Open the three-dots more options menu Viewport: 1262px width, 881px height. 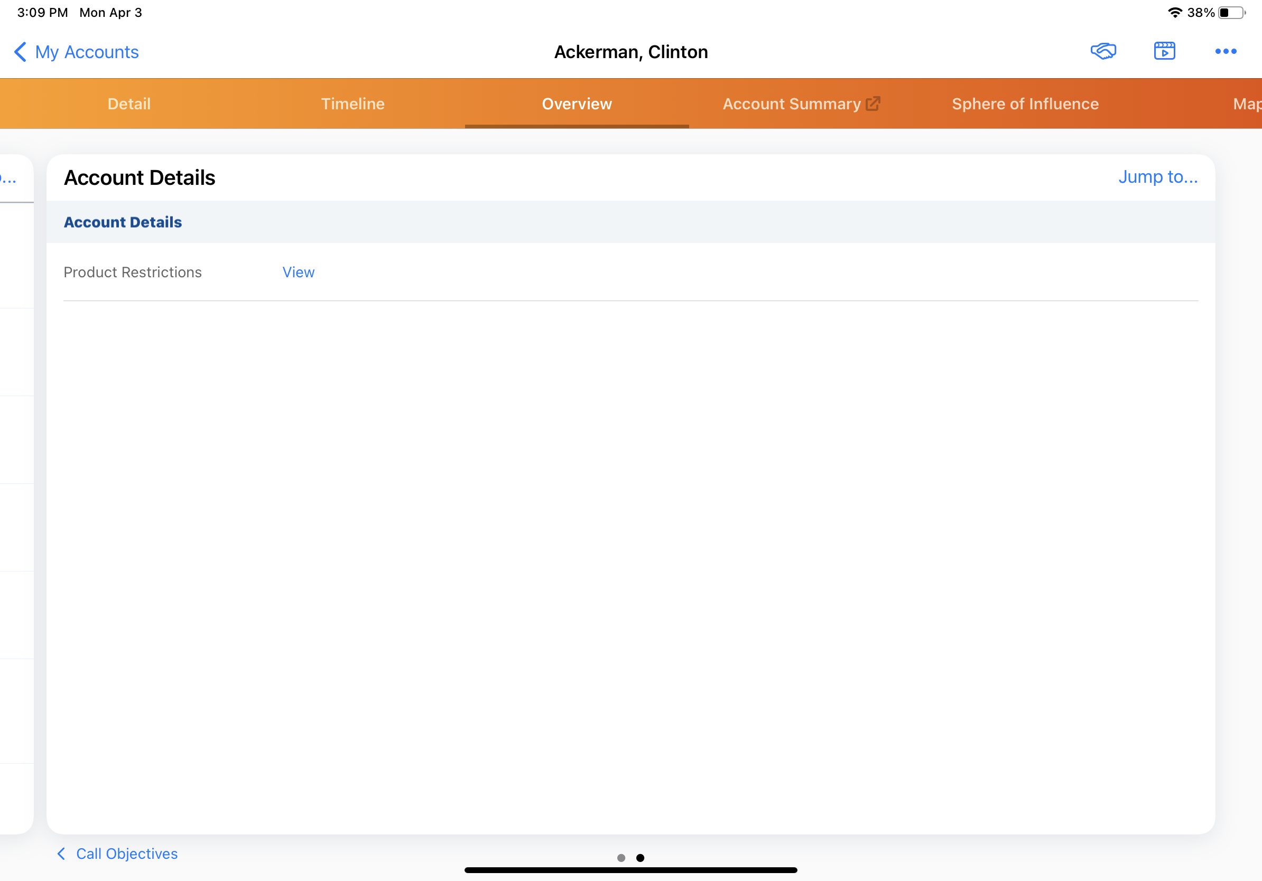(x=1225, y=52)
